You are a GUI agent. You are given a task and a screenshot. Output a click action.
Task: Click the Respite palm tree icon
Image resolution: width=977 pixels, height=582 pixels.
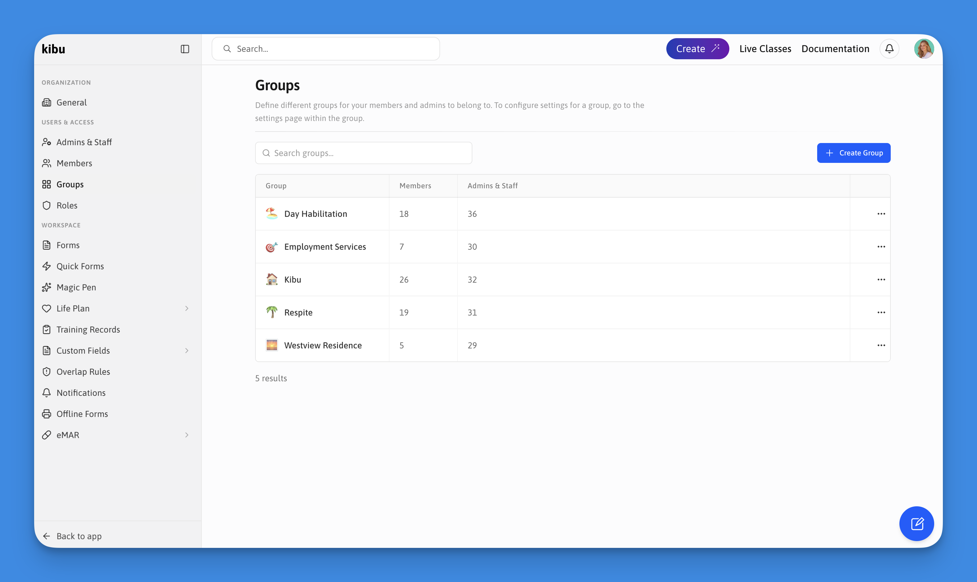(272, 312)
